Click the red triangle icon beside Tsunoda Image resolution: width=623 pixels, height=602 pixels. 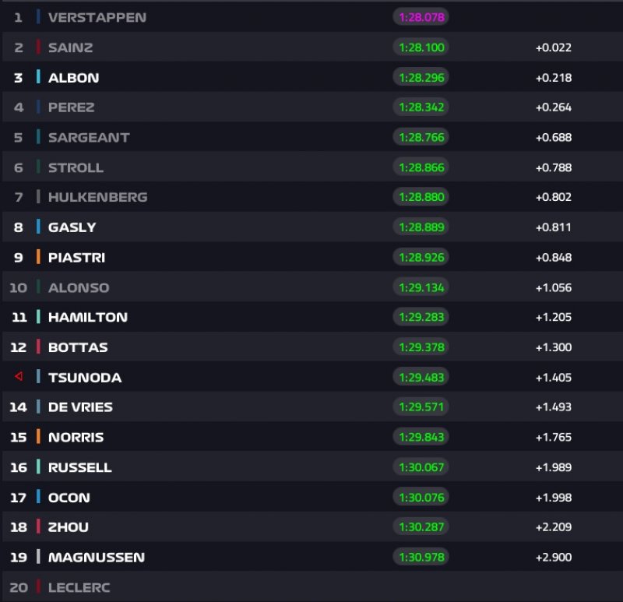tap(19, 377)
